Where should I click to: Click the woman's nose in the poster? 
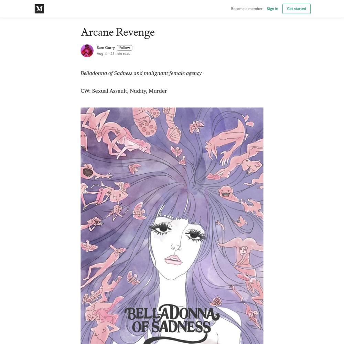coord(176,247)
